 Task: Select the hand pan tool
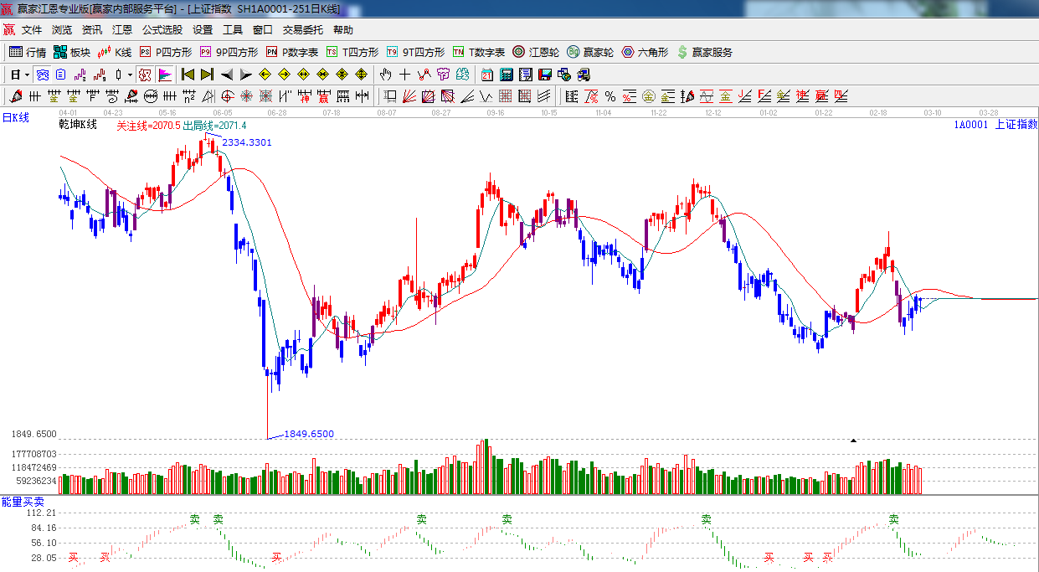[386, 75]
